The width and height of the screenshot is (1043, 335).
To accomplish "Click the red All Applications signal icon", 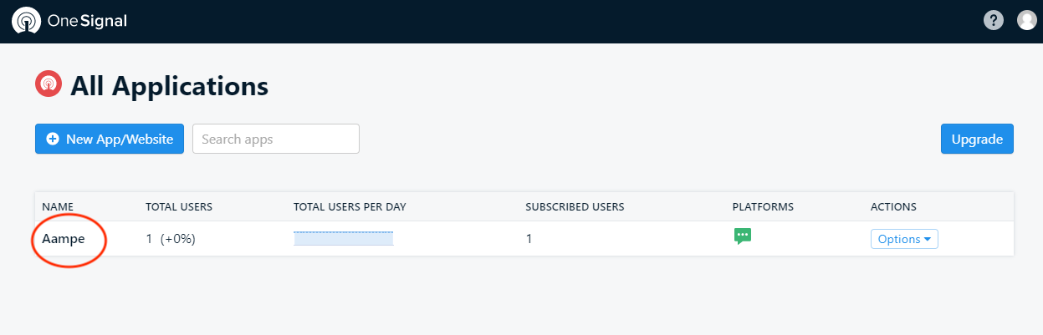I will [49, 84].
